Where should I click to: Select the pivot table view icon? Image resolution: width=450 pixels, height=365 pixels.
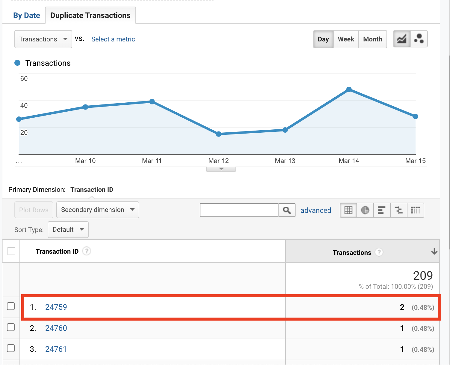click(x=415, y=210)
